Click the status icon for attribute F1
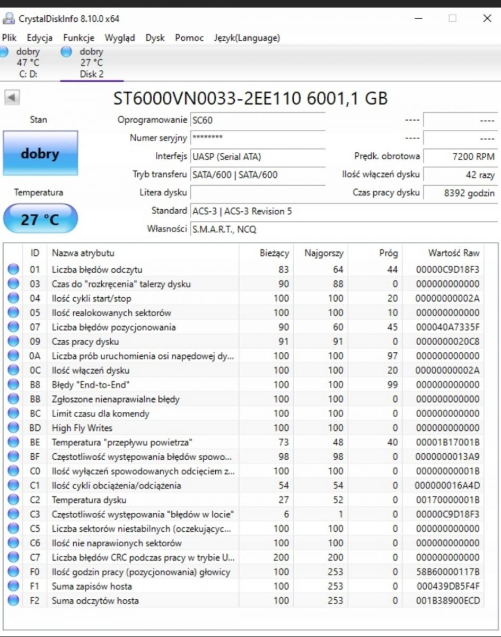 13,586
